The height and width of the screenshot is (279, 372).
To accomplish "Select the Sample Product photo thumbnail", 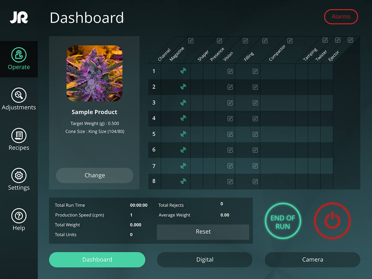I will click(x=95, y=73).
